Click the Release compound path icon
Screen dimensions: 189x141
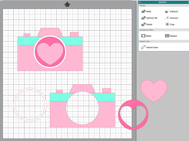167,36
